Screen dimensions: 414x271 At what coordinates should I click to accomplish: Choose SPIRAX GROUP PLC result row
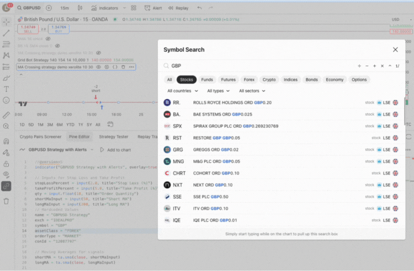pos(282,126)
